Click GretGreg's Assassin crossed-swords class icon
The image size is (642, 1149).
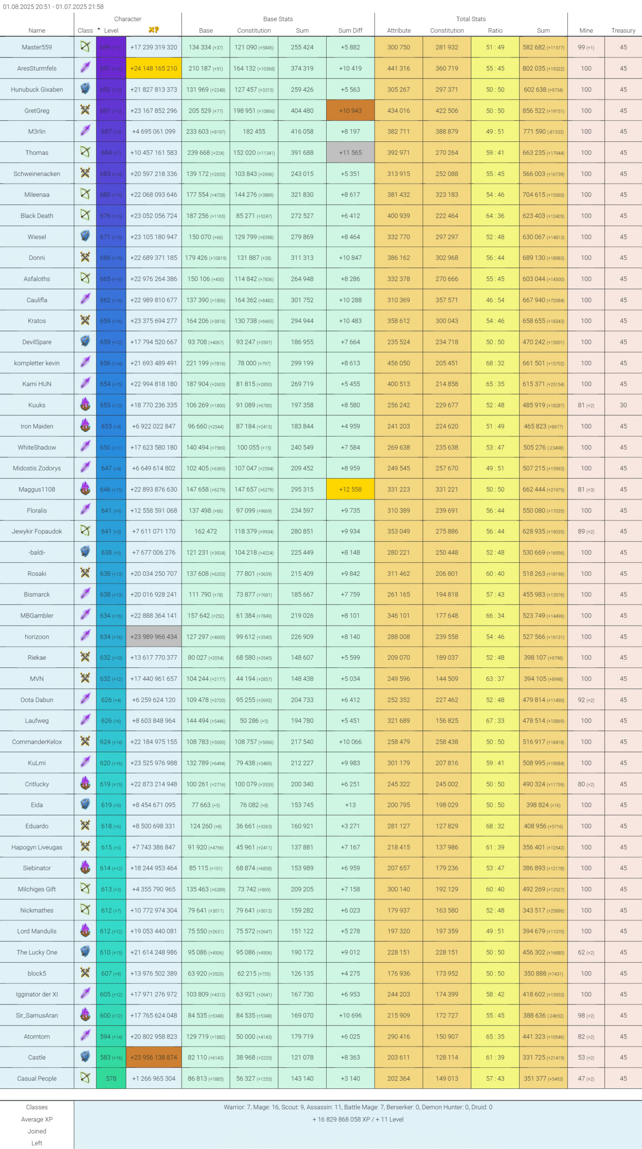pyautogui.click(x=85, y=110)
